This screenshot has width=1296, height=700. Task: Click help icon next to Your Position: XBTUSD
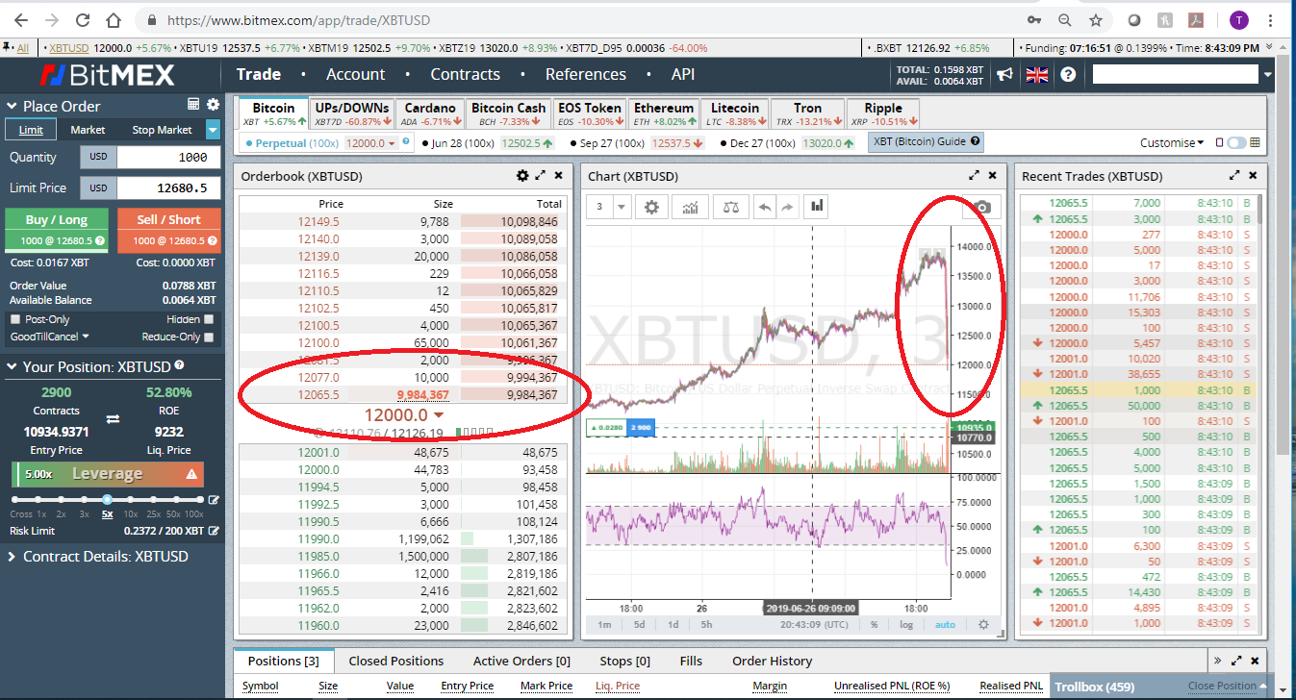(179, 366)
